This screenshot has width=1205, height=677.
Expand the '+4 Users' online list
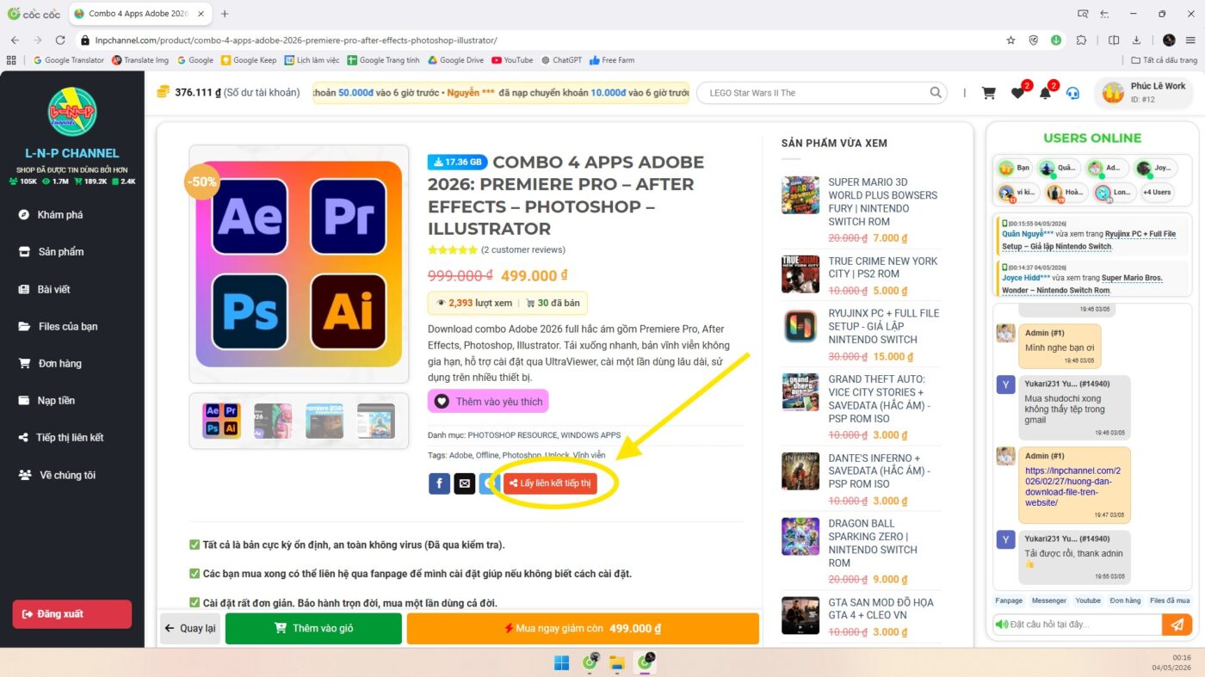pos(1156,192)
